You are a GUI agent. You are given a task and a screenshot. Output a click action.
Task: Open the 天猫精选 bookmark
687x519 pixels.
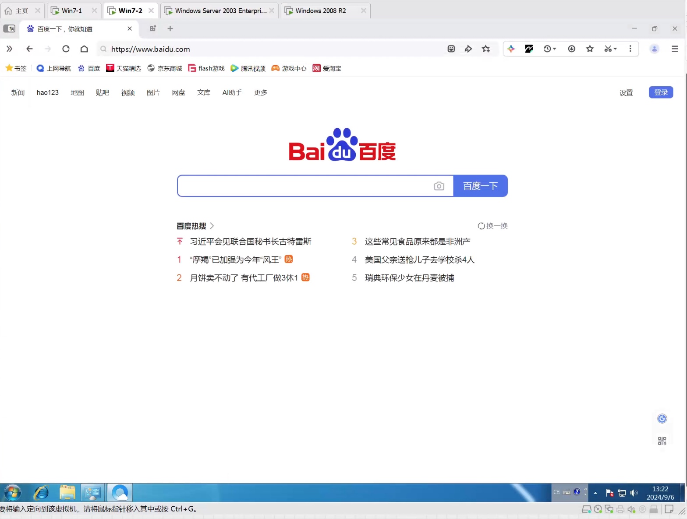(x=124, y=68)
